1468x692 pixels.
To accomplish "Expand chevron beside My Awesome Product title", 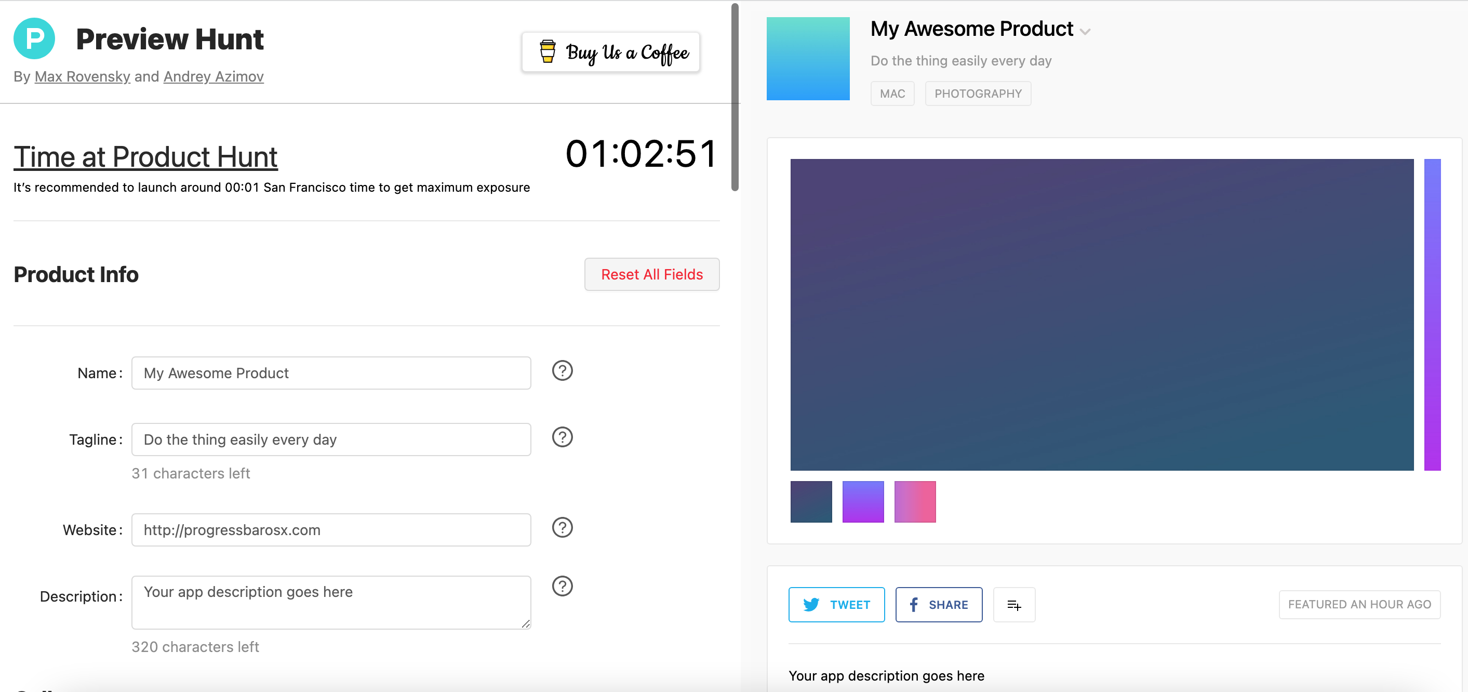I will [x=1085, y=32].
